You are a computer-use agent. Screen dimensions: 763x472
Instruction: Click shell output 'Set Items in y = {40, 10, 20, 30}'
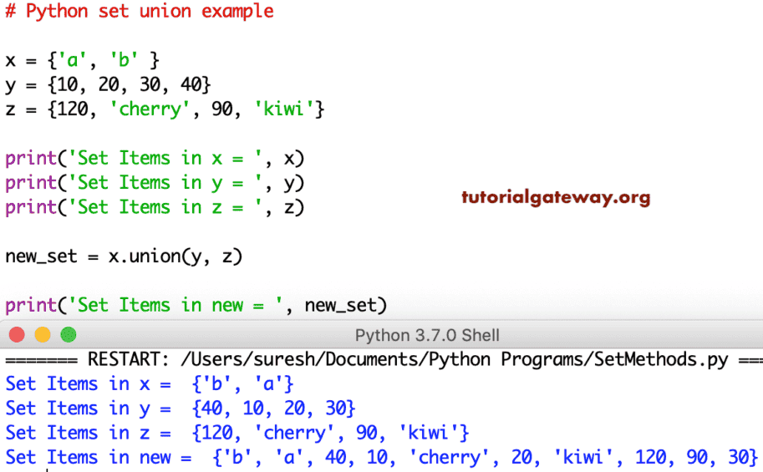[181, 409]
